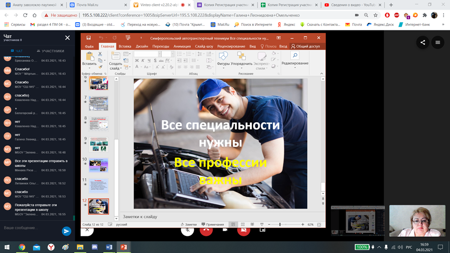Switch to УЧАСТНИКИ tab in chat
Screen dimensions: 450x253
click(50, 51)
